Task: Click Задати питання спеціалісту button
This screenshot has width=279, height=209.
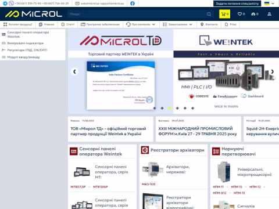Action: tap(237, 3)
